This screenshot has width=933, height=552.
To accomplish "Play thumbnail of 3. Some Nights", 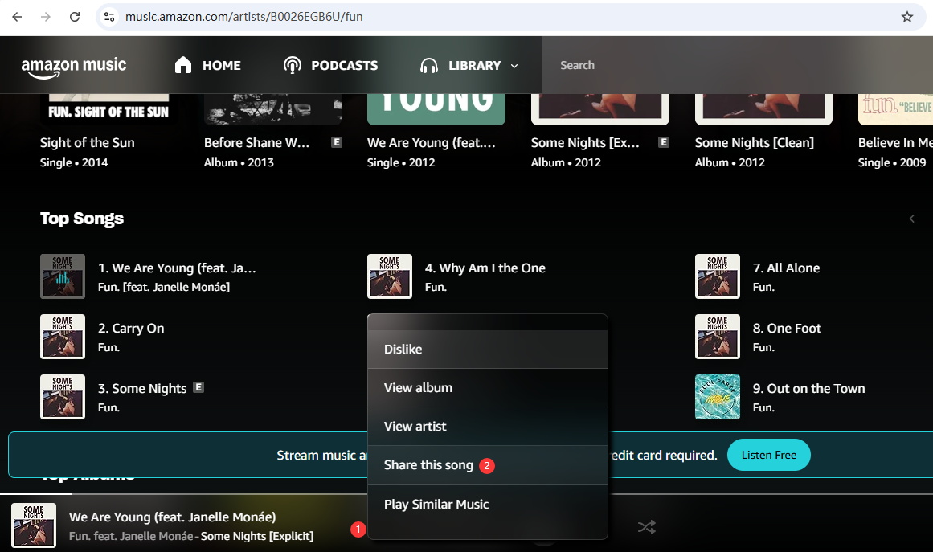I will click(x=63, y=397).
